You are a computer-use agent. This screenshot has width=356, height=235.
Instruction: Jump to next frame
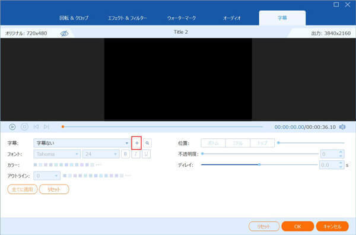(x=46, y=126)
